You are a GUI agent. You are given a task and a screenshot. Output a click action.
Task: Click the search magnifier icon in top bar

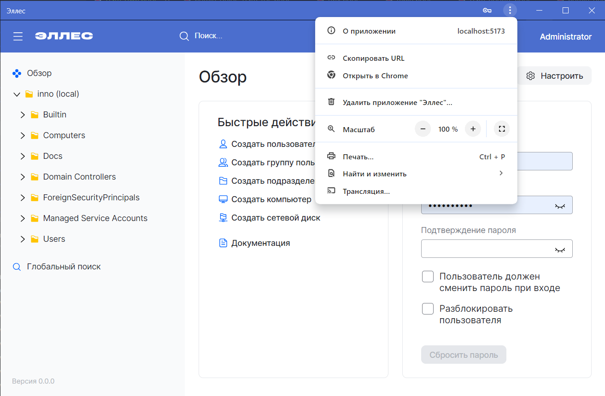[184, 36]
